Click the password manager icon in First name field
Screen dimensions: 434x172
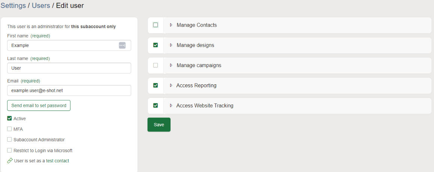(x=122, y=45)
